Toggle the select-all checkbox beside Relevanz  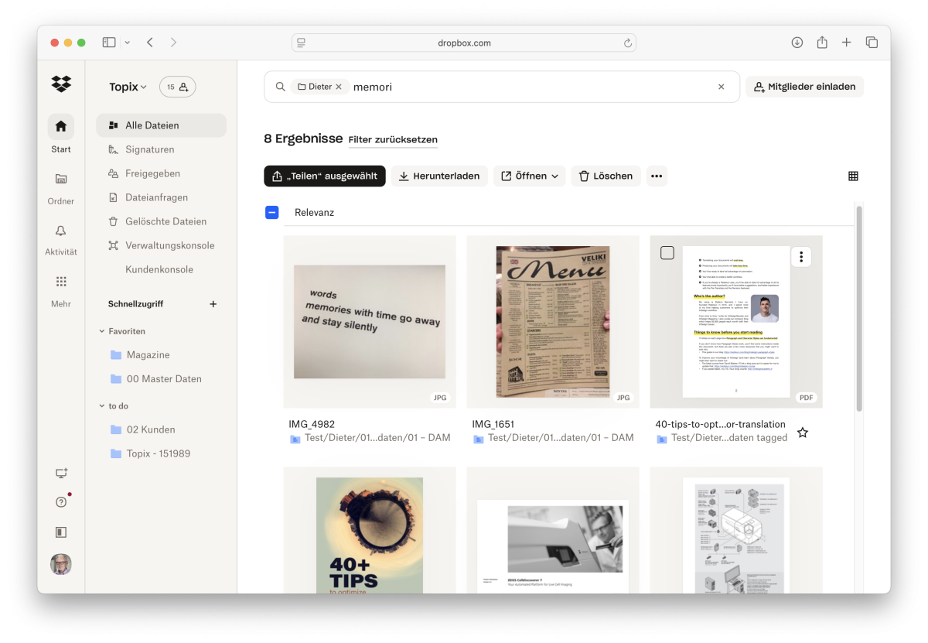(x=272, y=212)
